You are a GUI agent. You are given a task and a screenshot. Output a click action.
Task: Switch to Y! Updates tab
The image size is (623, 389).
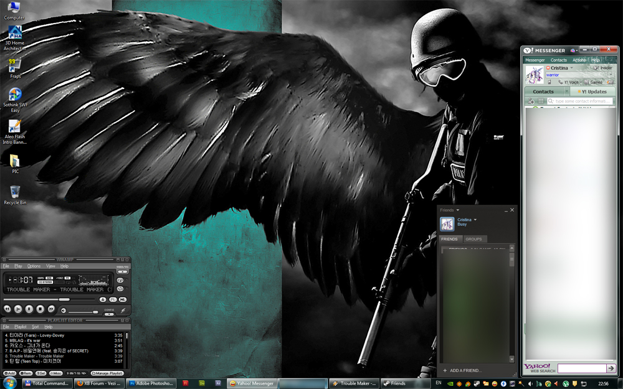[x=592, y=91]
